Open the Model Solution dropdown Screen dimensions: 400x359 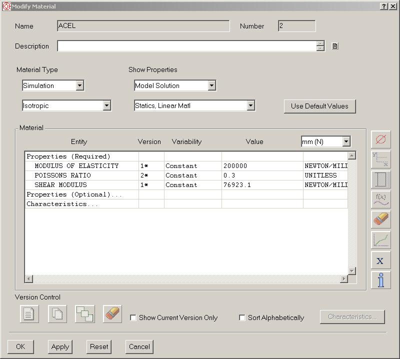point(211,85)
